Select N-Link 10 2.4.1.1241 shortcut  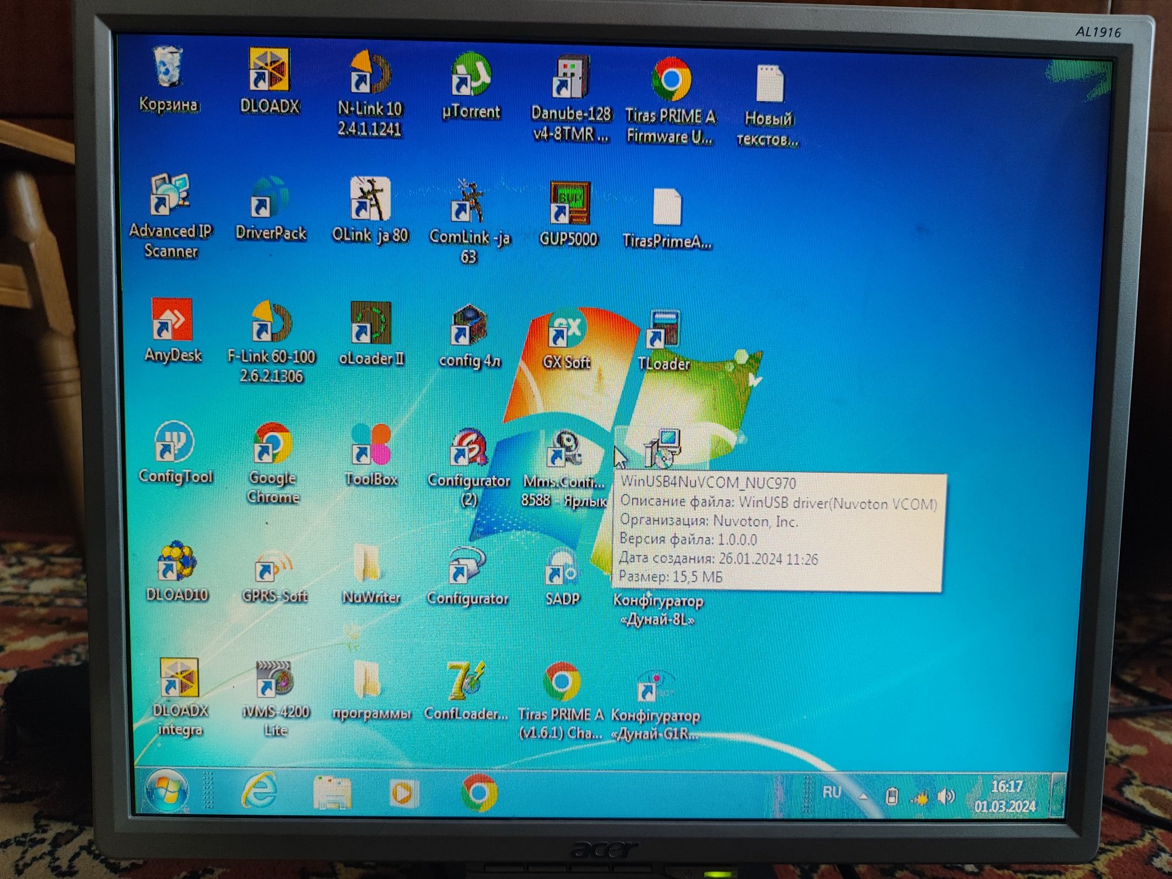coord(370,94)
